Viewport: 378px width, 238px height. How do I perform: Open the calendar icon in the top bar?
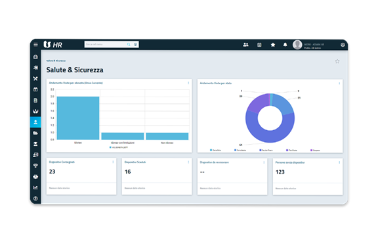pos(259,45)
